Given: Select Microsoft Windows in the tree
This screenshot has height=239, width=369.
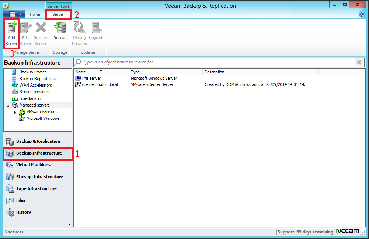Looking at the screenshot, I should click(x=43, y=118).
